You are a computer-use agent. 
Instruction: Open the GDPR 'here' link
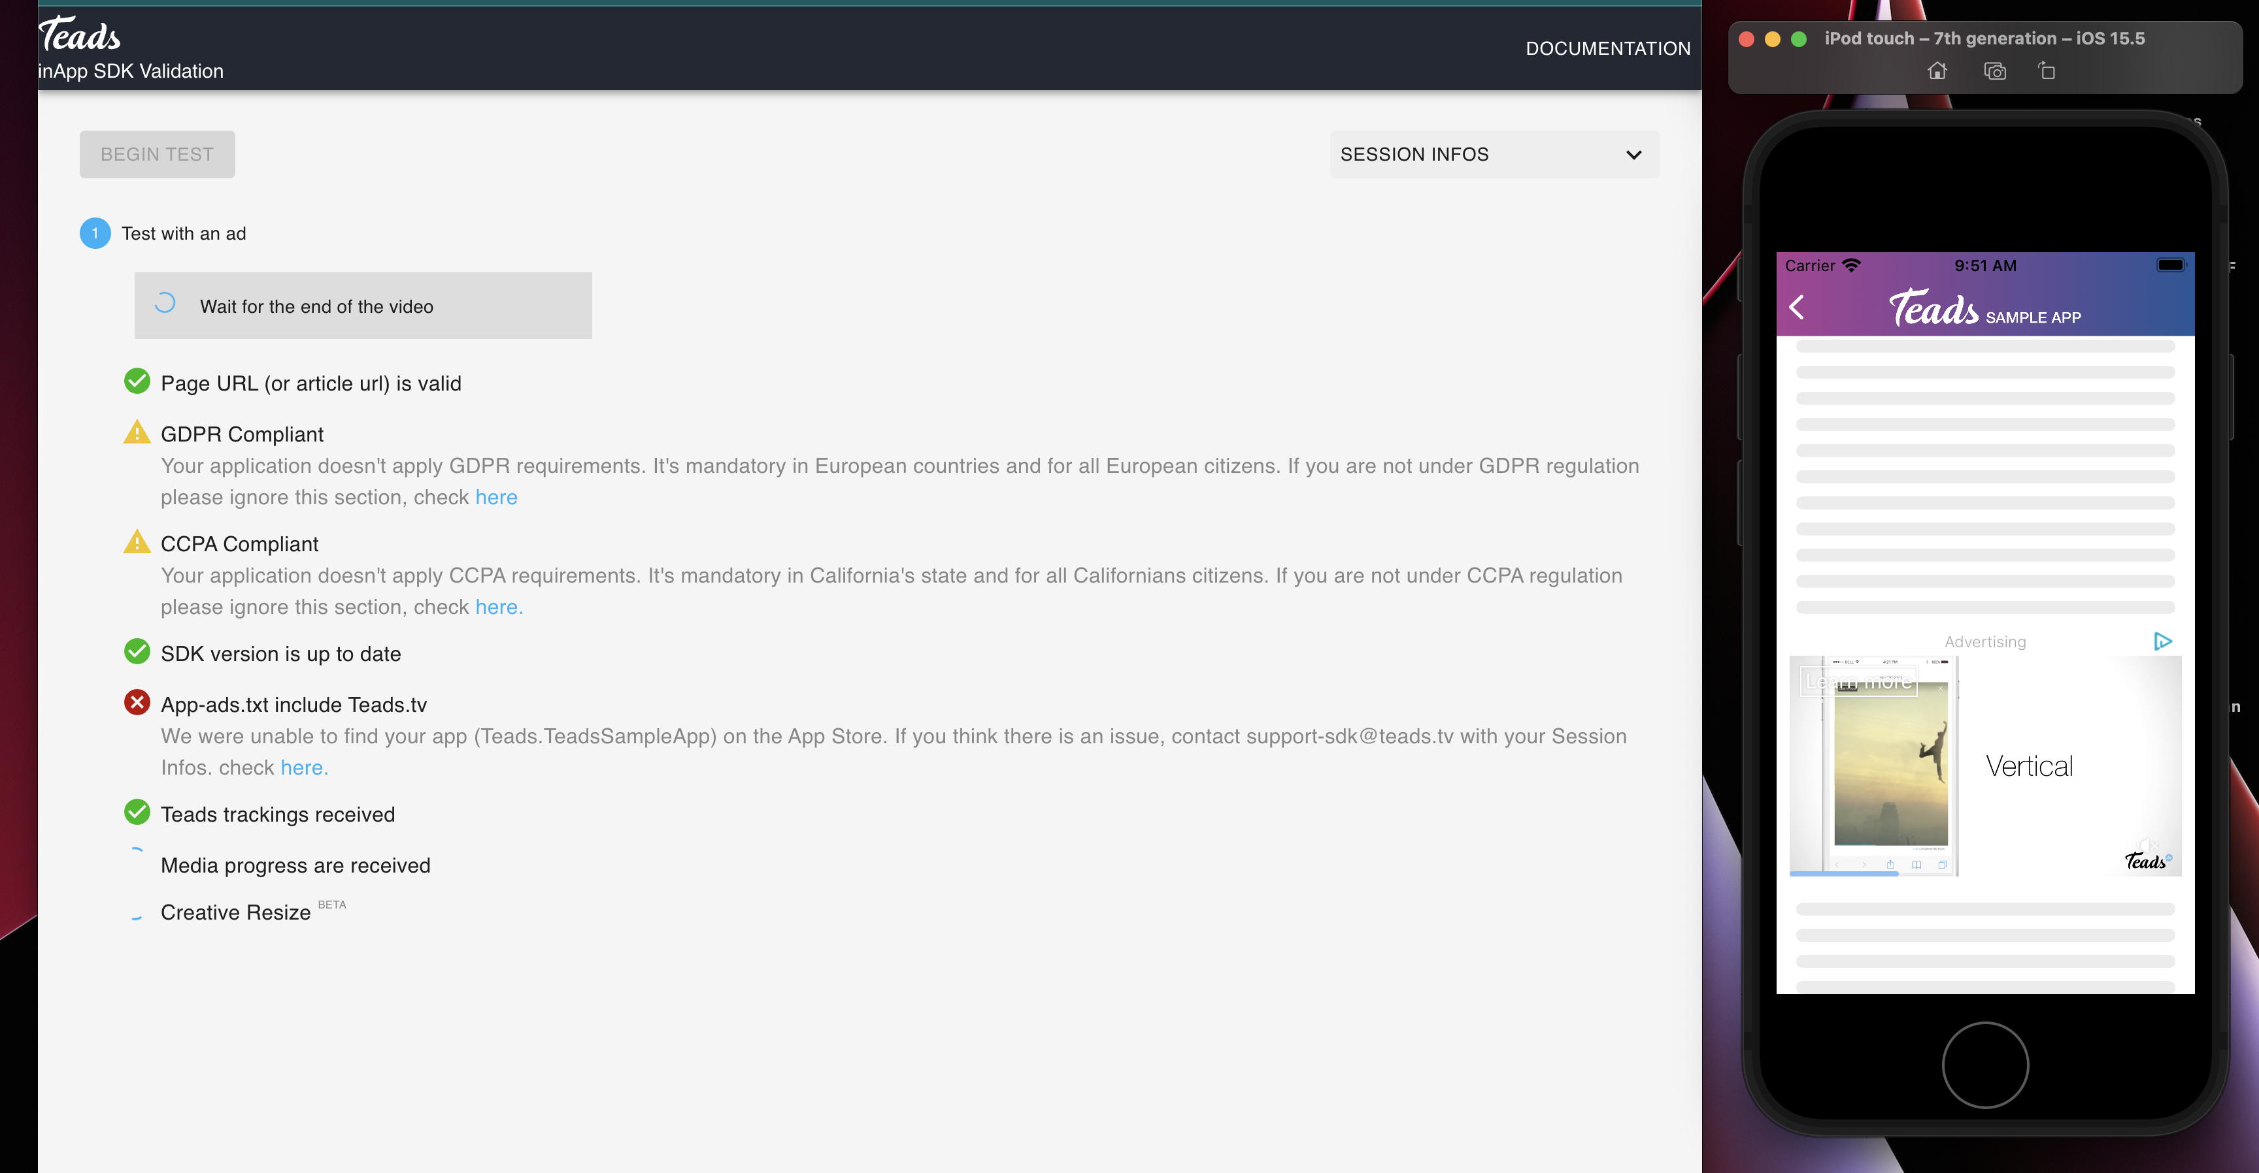coord(496,498)
